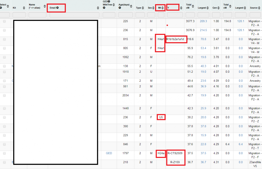Click the 78.8 largest segment link
262x169 pixels.
click(x=203, y=39)
